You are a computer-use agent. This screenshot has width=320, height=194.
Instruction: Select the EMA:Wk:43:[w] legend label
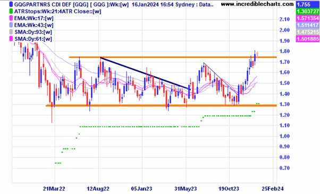[34, 26]
